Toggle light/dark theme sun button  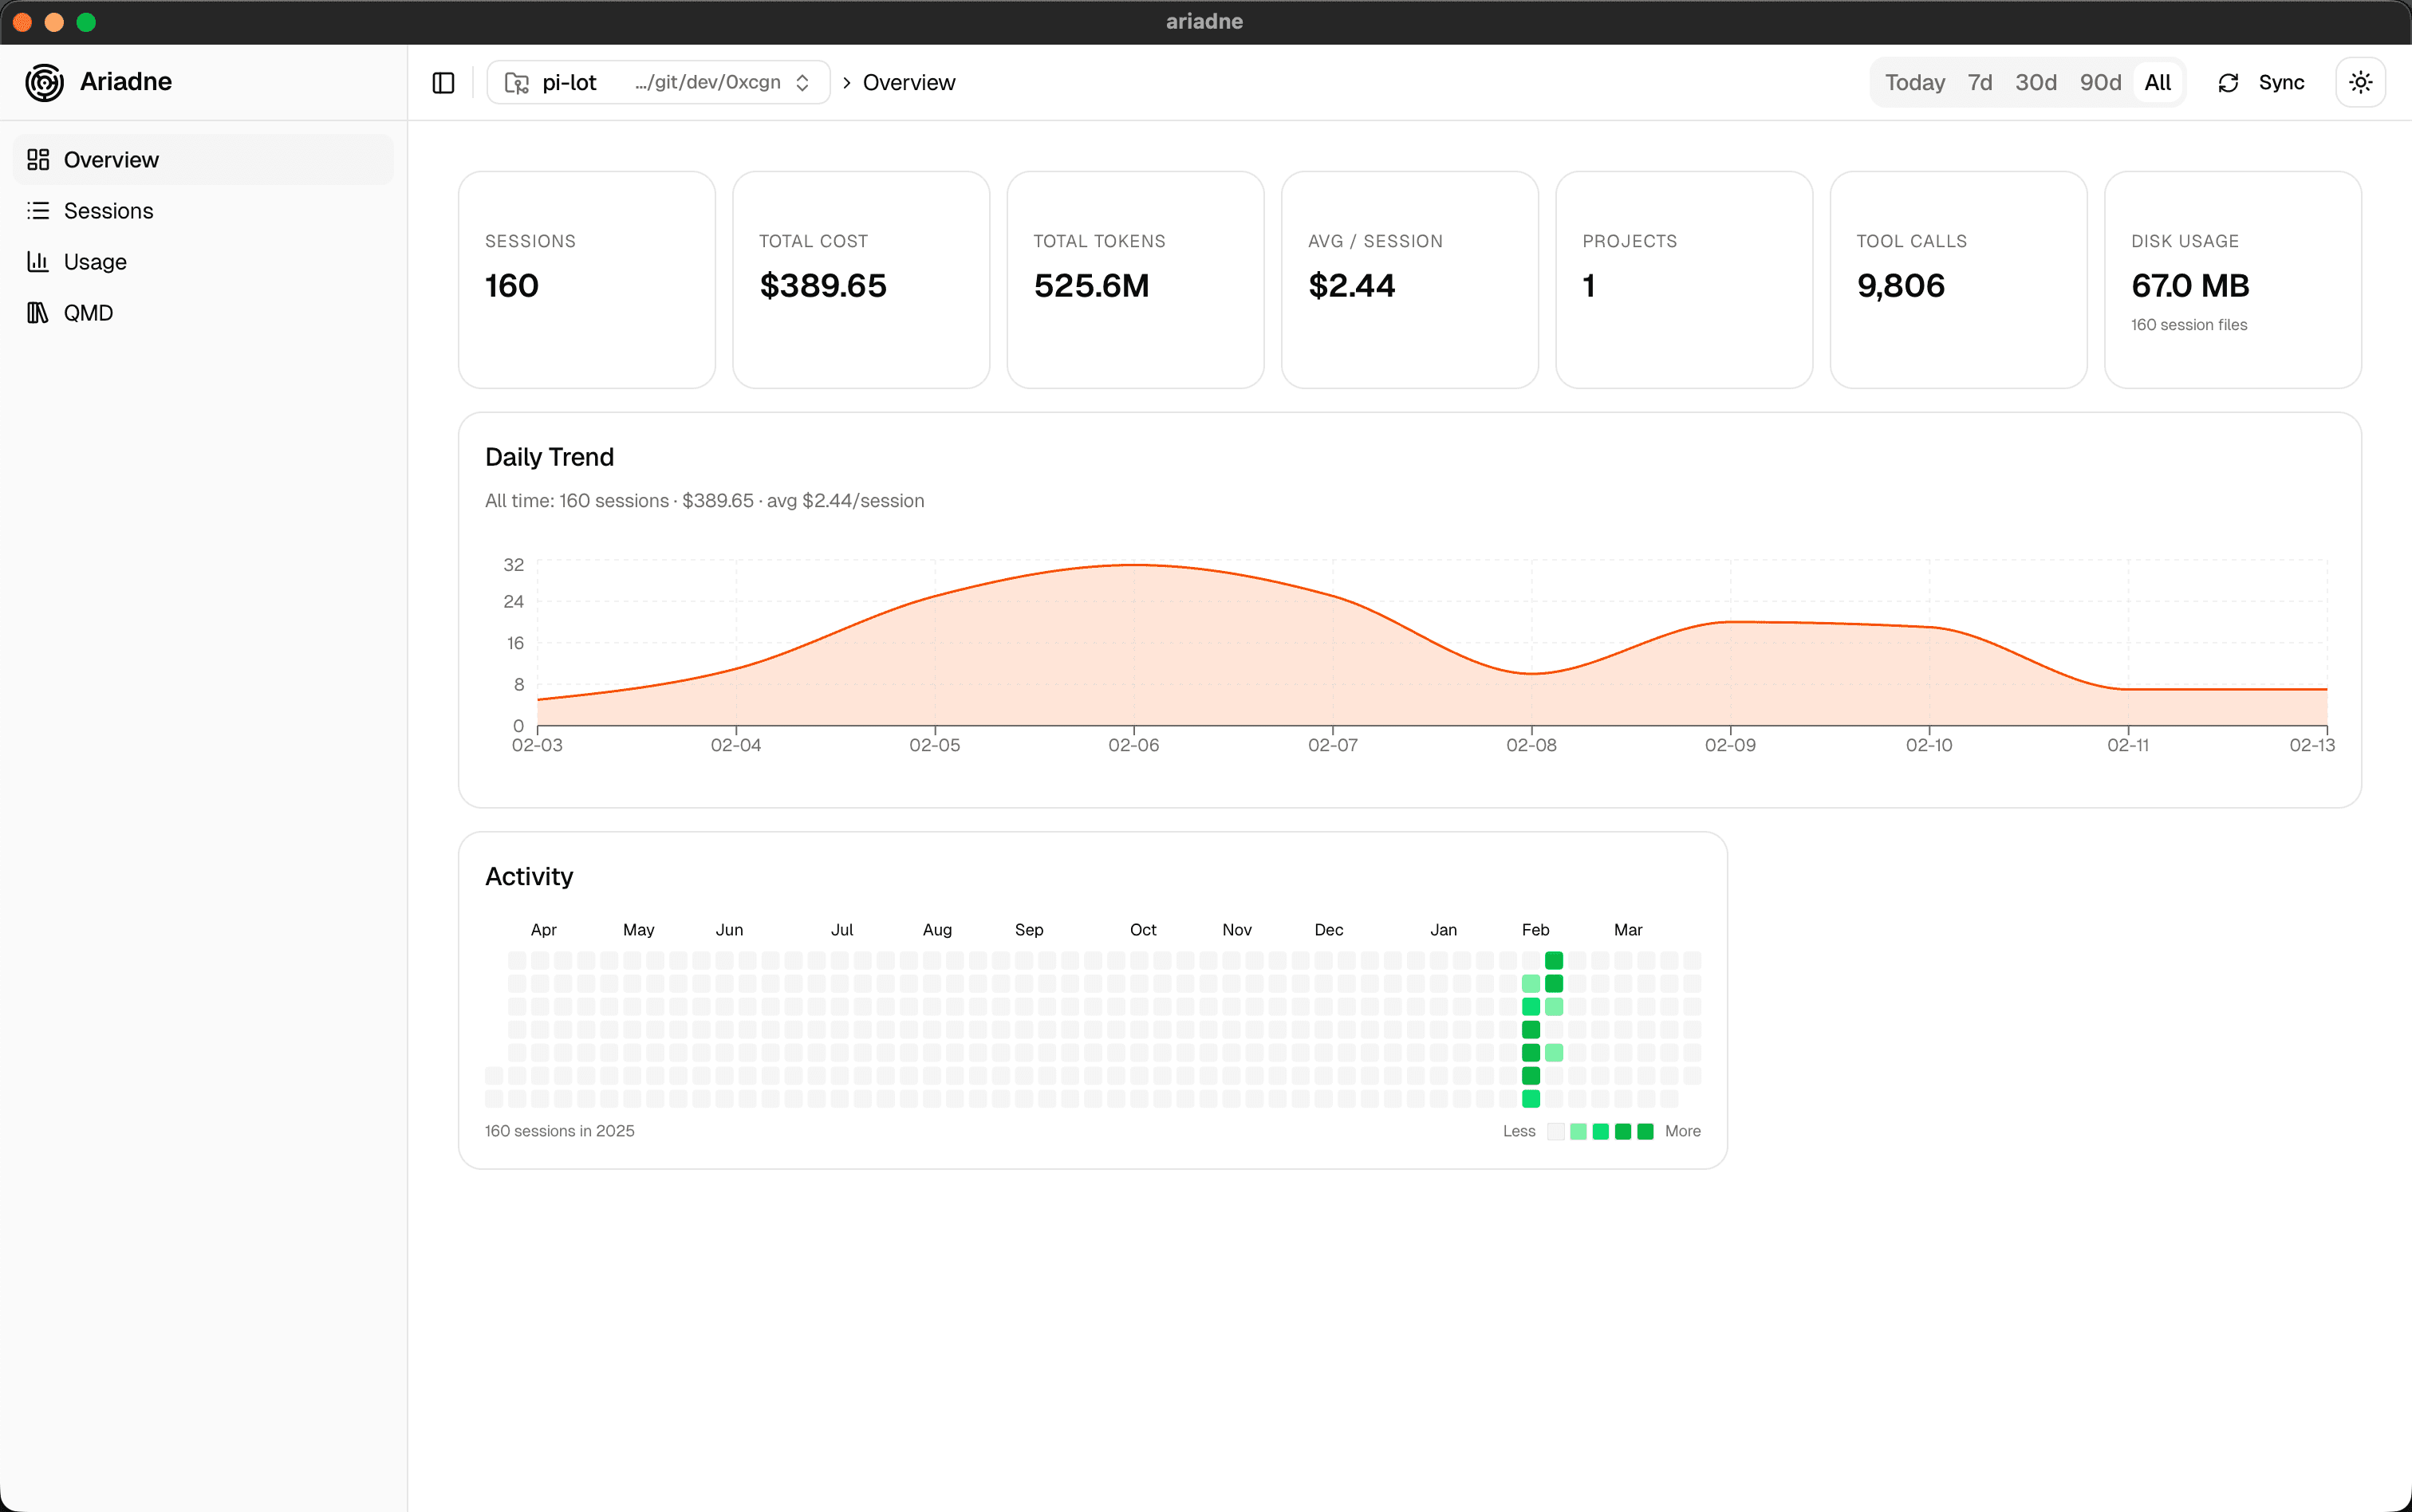tap(2360, 83)
